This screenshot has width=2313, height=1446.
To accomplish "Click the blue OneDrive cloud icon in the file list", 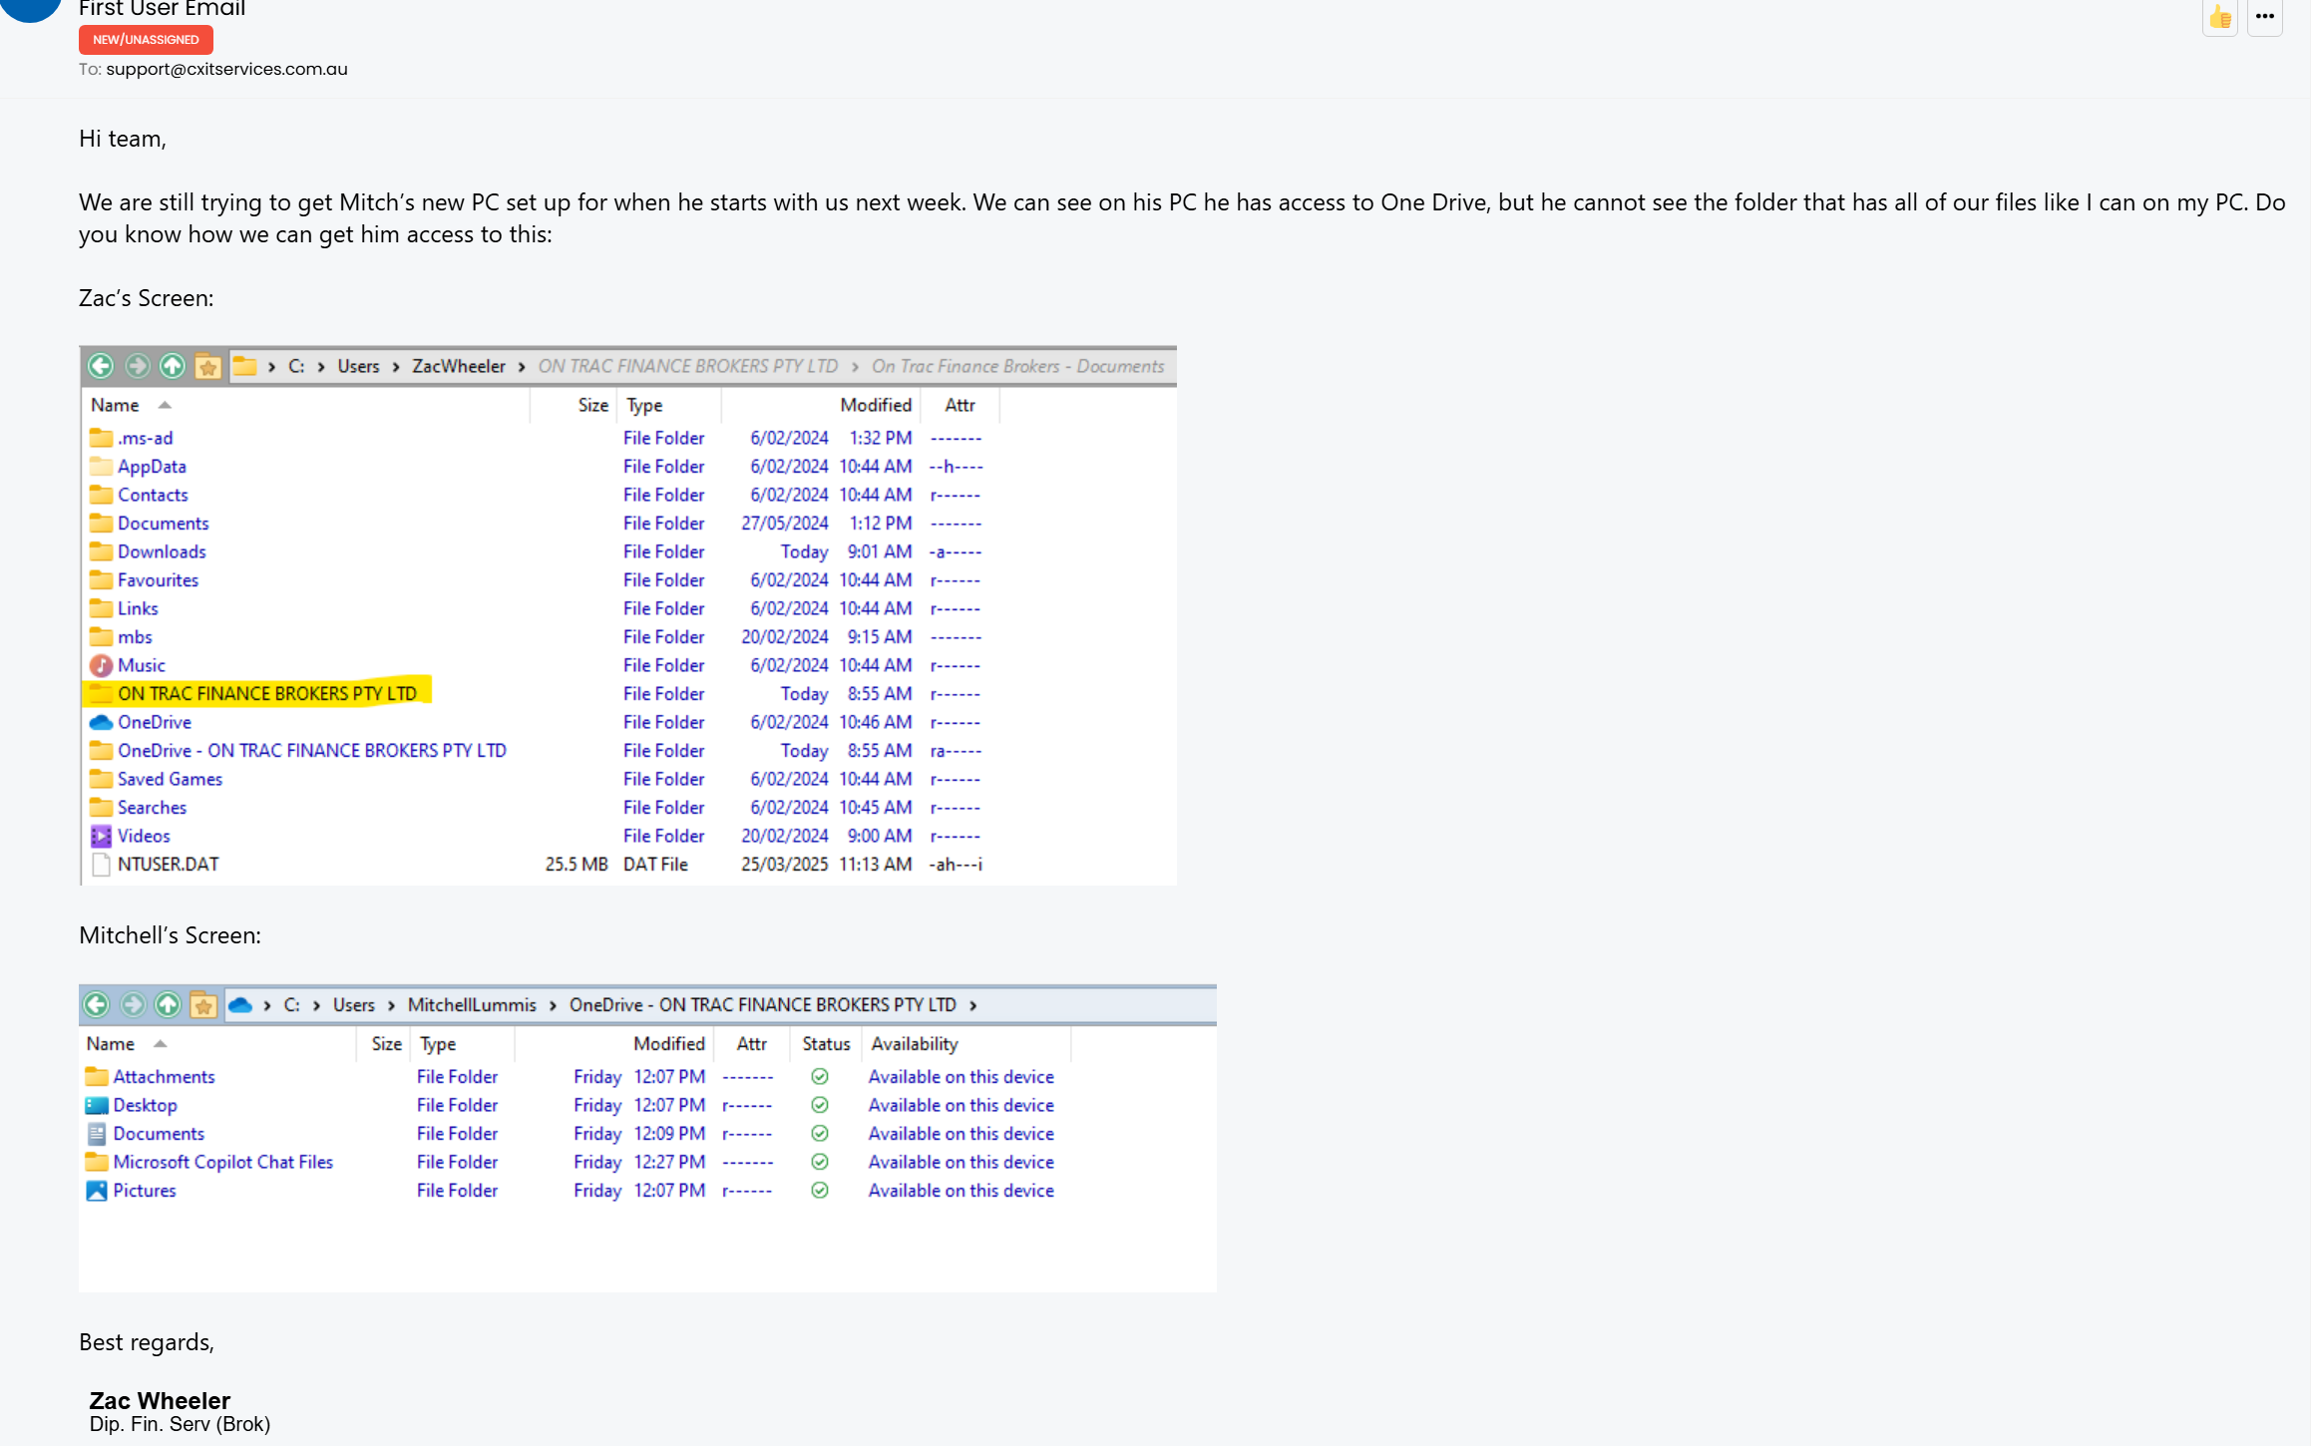I will point(101,722).
